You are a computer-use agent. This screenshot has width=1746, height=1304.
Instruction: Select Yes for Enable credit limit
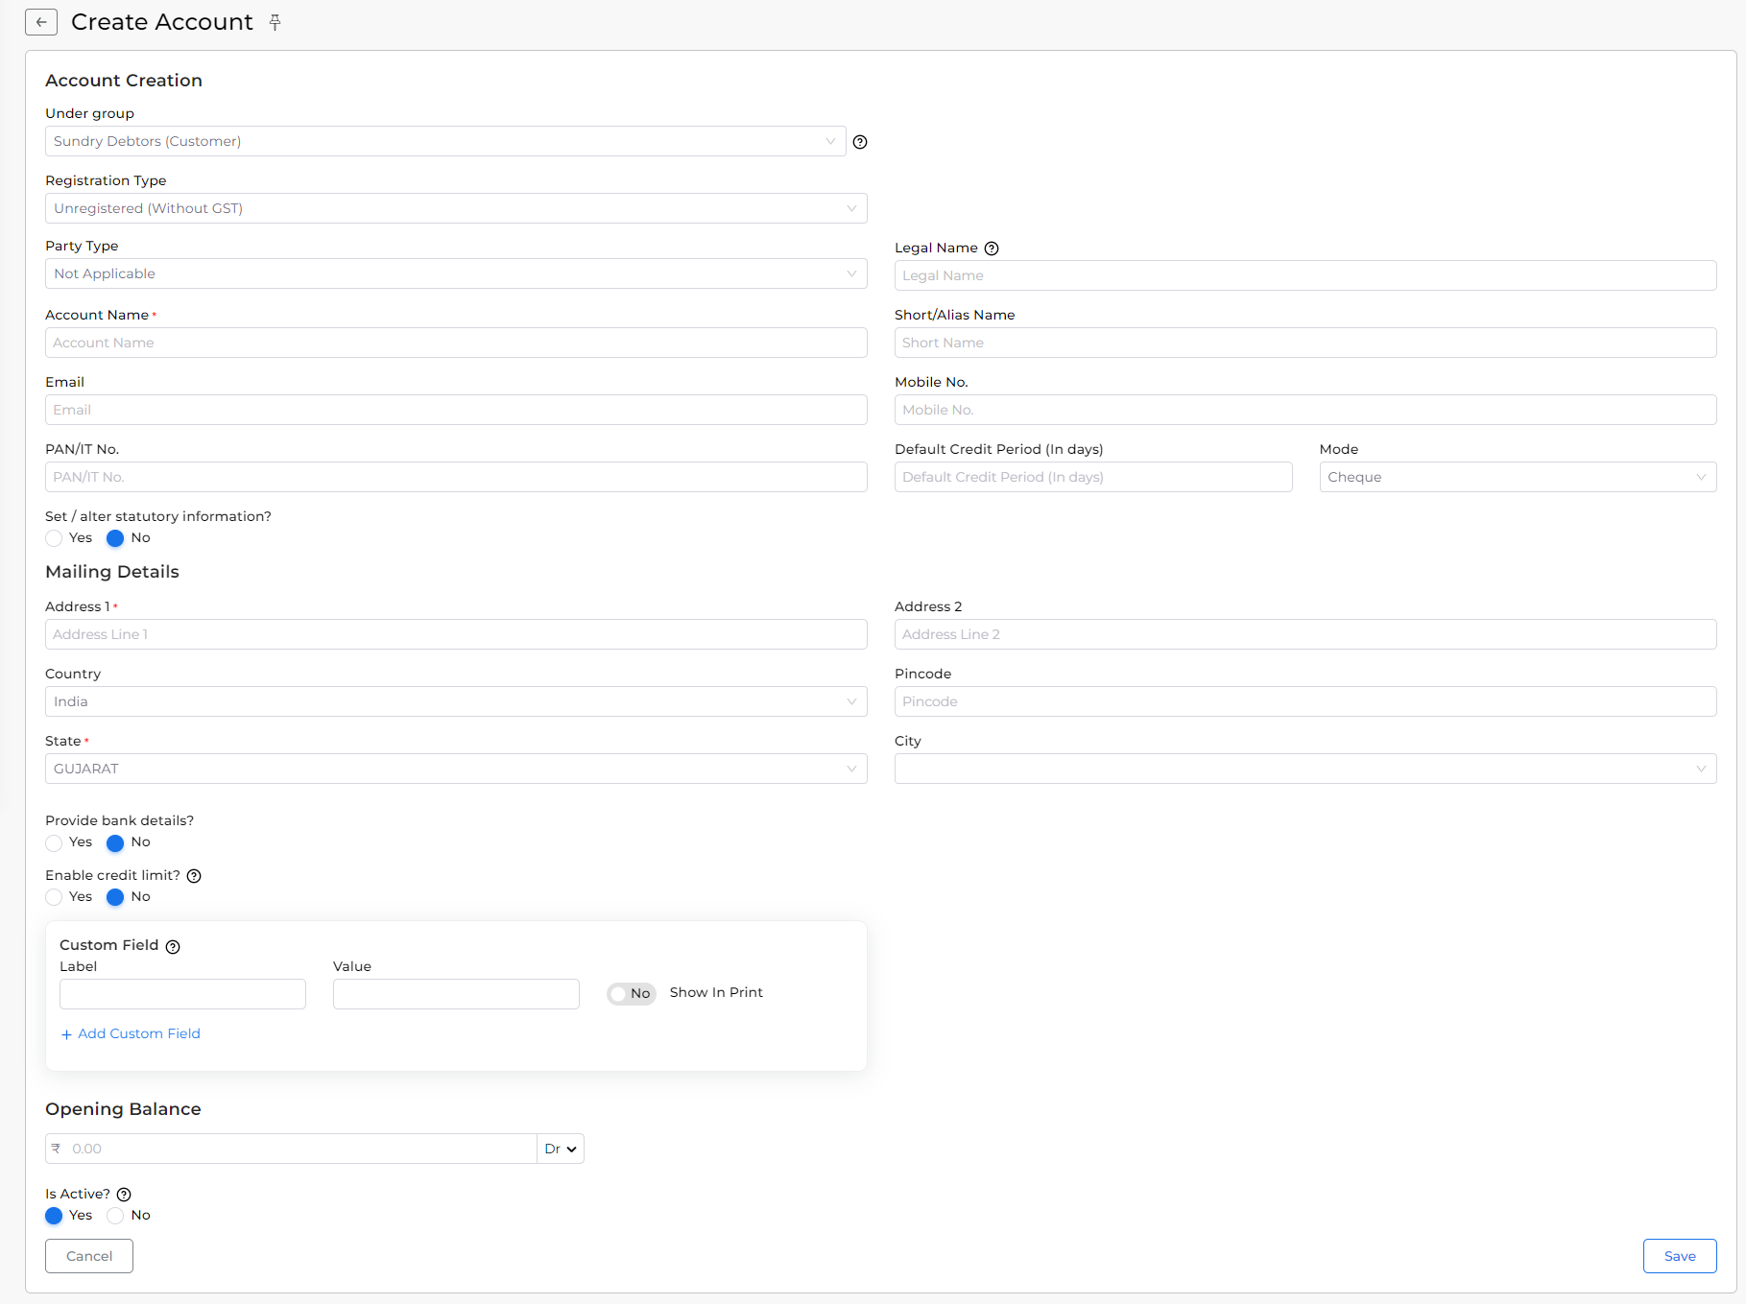tap(54, 897)
